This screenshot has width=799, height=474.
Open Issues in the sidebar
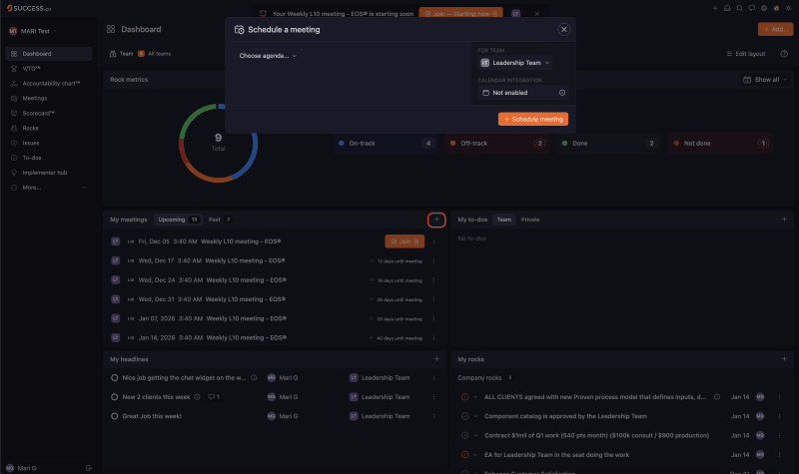pos(48,143)
